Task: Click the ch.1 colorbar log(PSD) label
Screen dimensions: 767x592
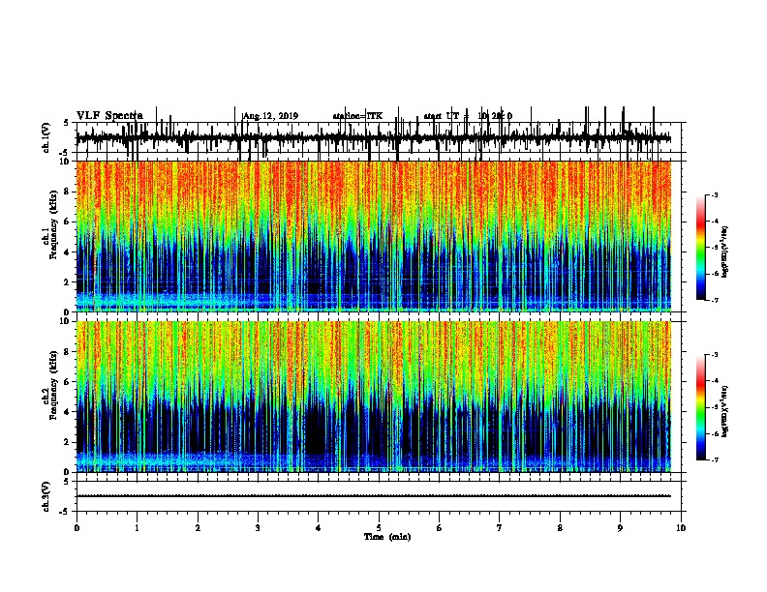Action: pos(725,252)
